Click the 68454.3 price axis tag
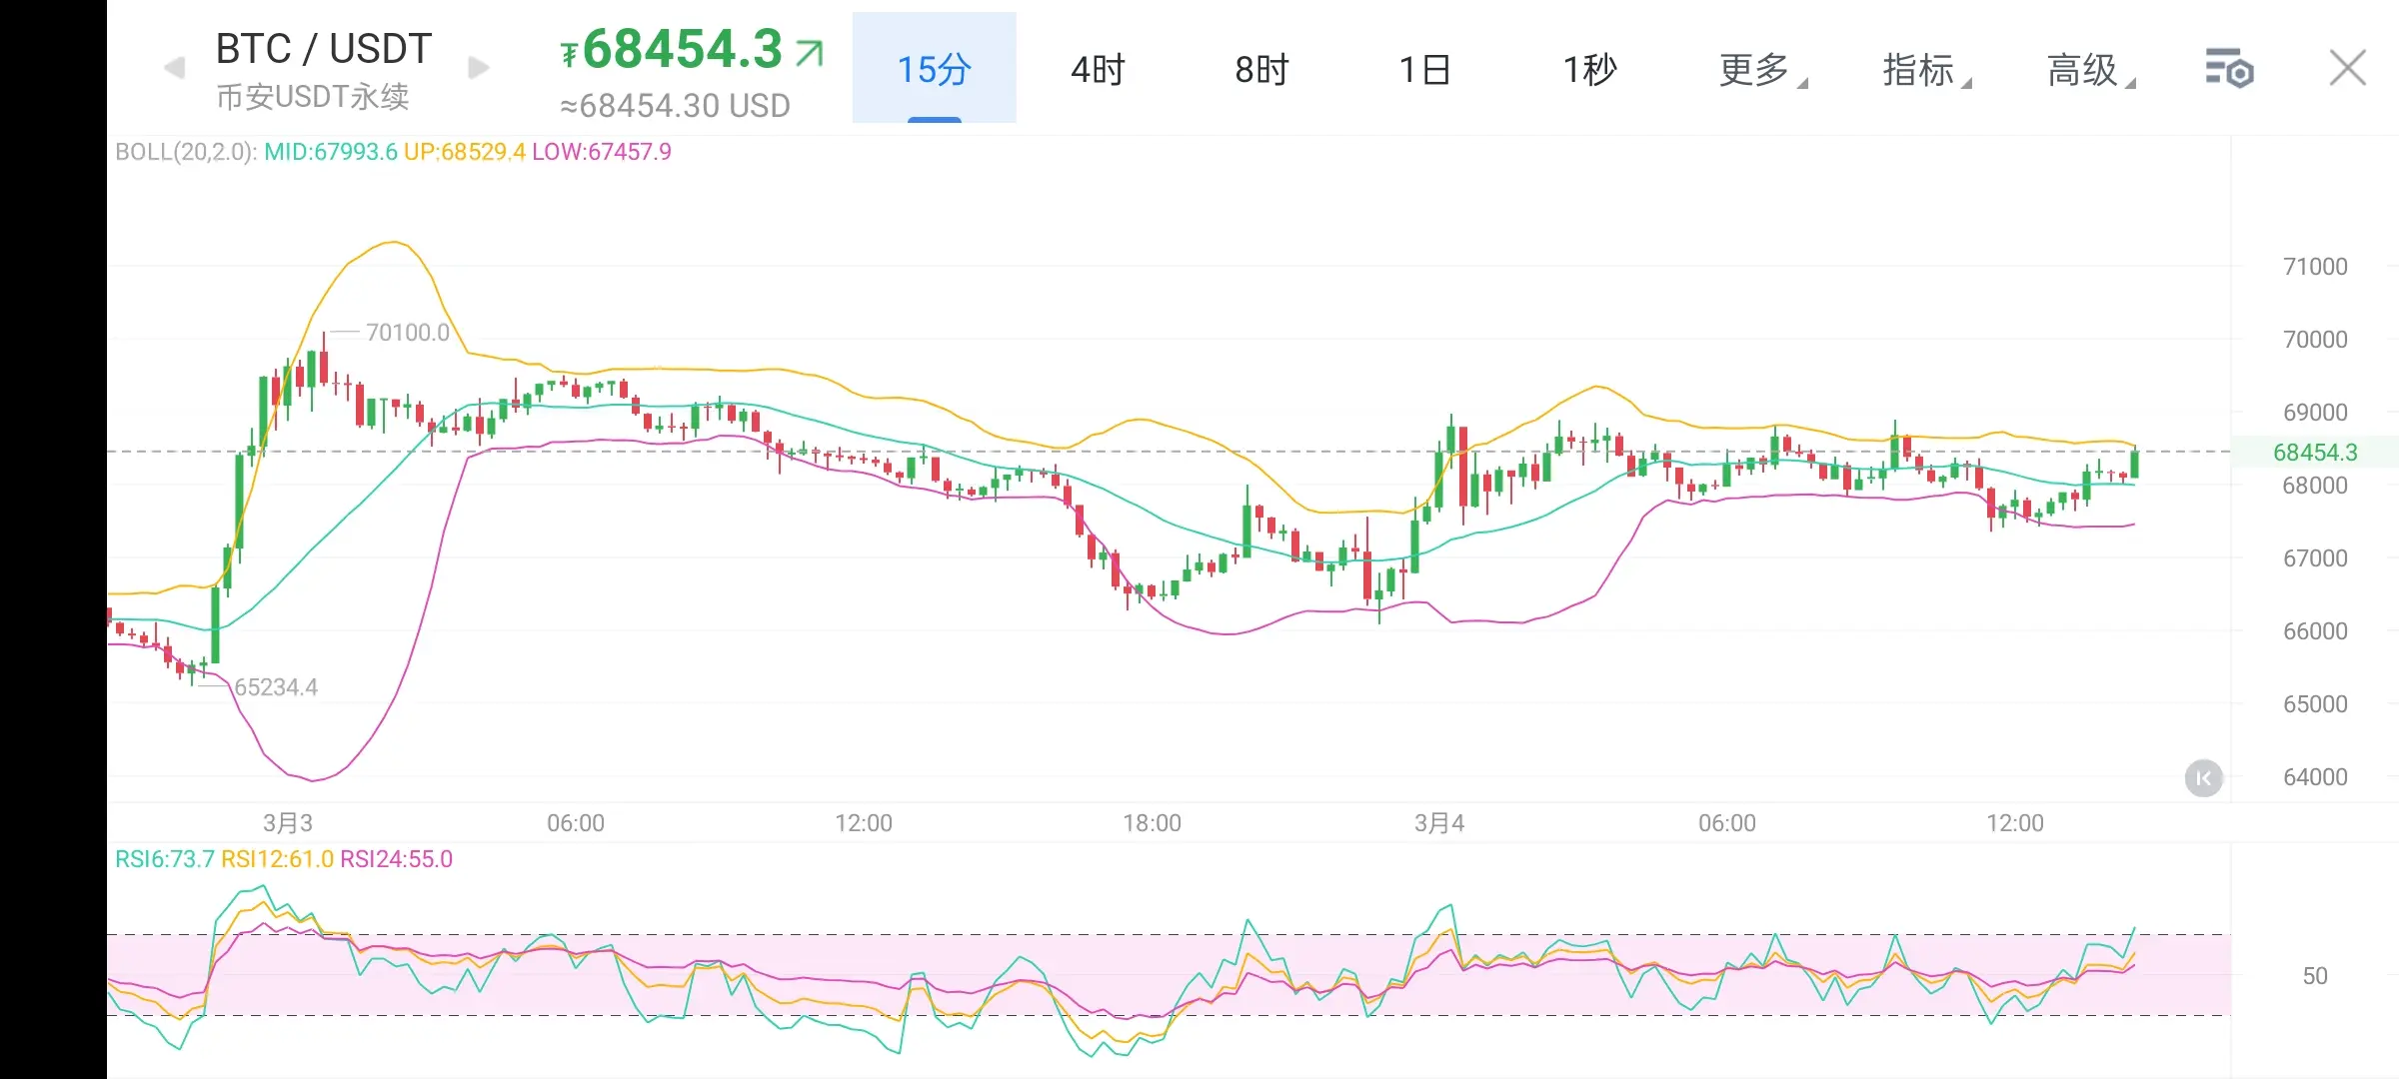The width and height of the screenshot is (2399, 1079). [x=2314, y=452]
